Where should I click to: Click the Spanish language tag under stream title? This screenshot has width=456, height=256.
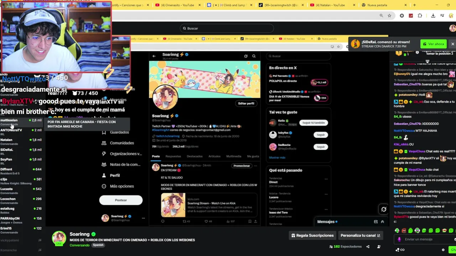click(98, 245)
